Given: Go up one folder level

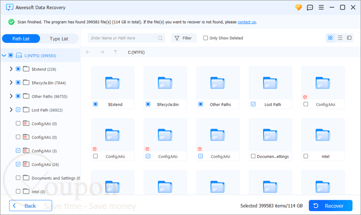Looking at the screenshot, I should (x=115, y=52).
